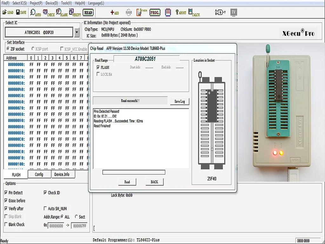The image size is (325, 244).
Task: Click the Save Log button
Action: point(180,101)
